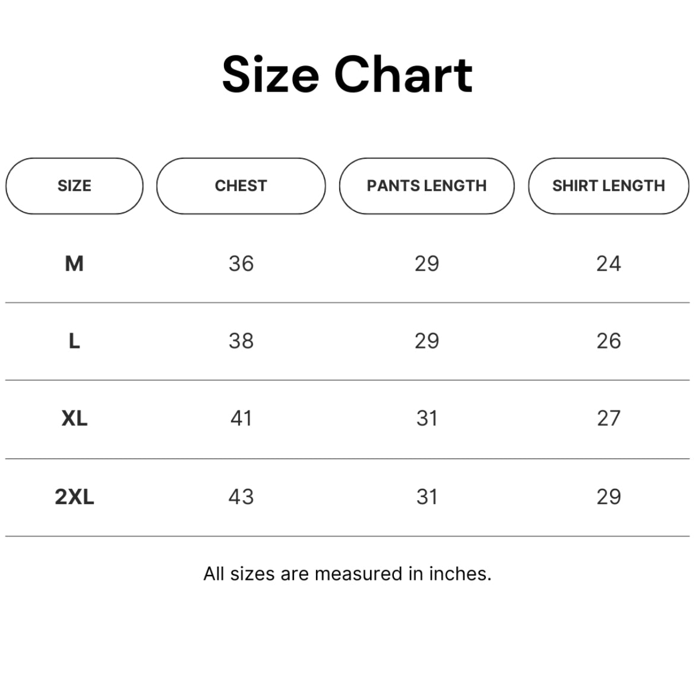This screenshot has height=691, width=695.
Task: Select the 2XL size row label
Action: pyautogui.click(x=74, y=497)
